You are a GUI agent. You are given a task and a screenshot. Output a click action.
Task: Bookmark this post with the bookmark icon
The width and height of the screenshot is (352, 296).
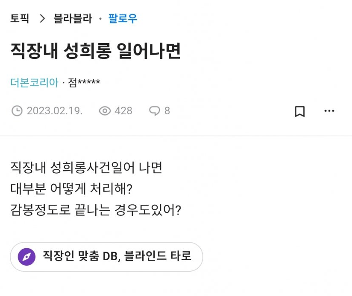pos(300,111)
